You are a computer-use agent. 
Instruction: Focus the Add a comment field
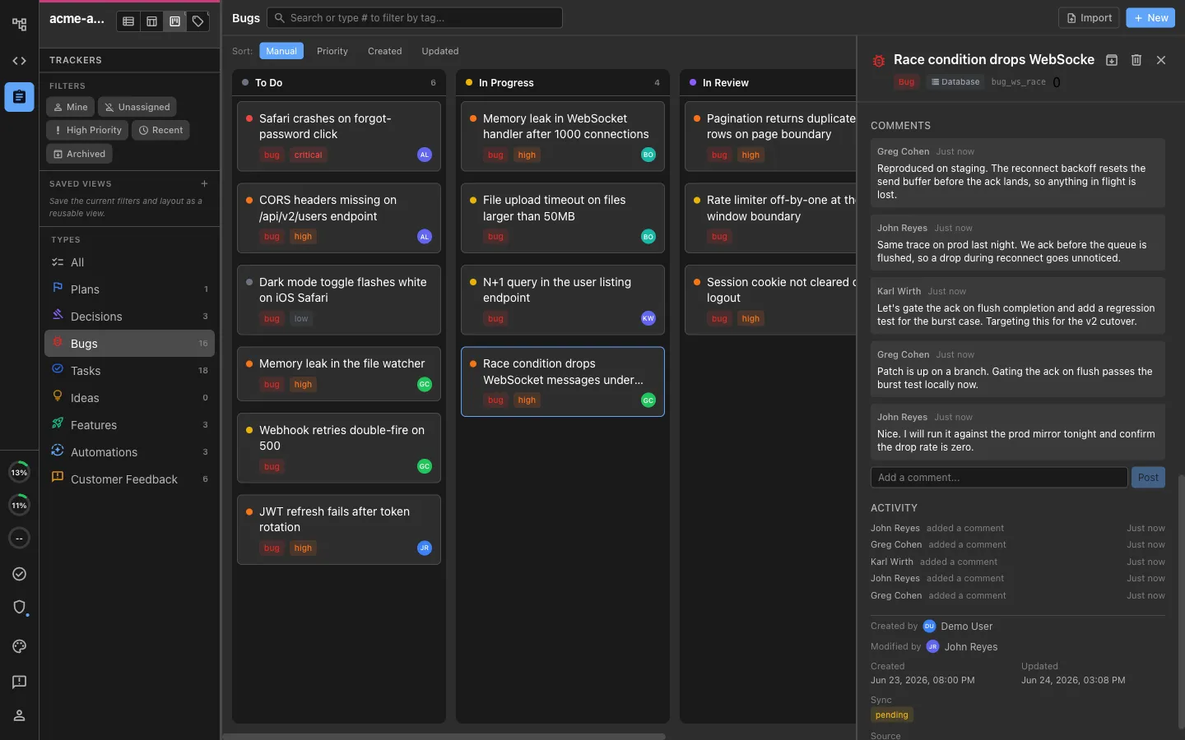click(x=999, y=478)
